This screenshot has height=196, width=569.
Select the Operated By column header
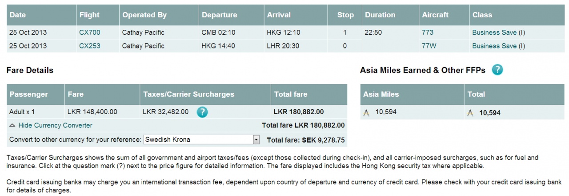coord(144,15)
